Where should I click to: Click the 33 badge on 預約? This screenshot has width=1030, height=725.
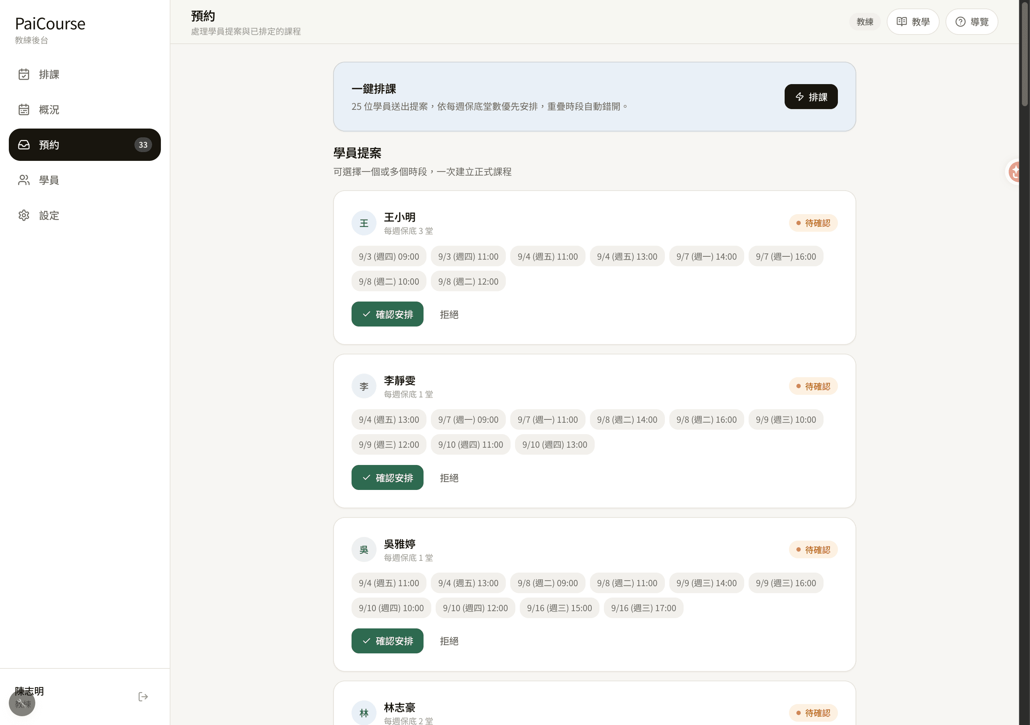coord(143,145)
